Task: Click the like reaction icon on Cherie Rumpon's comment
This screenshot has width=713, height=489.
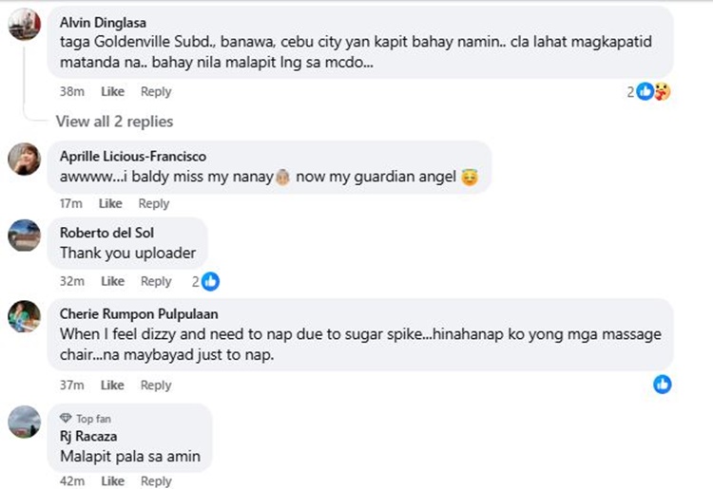Action: [x=663, y=384]
